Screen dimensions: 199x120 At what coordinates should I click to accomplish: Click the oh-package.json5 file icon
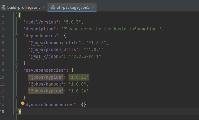point(53,8)
